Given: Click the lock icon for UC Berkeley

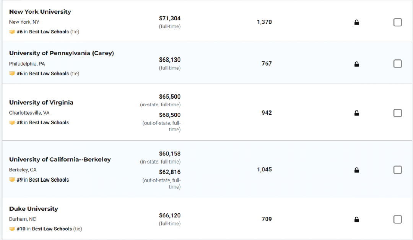Looking at the screenshot, I should [356, 170].
